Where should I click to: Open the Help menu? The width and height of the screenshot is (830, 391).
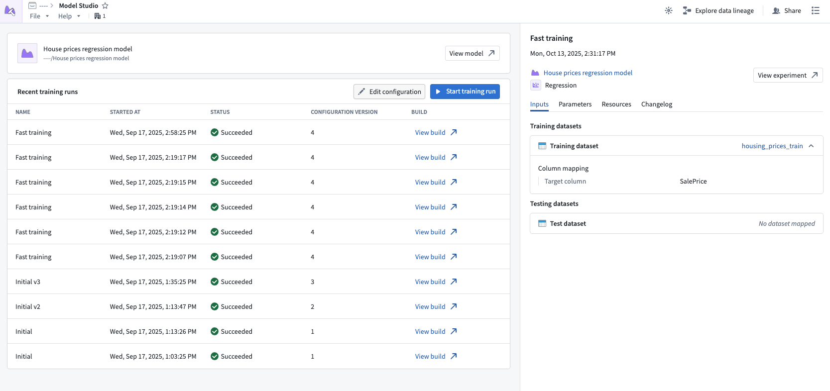tap(69, 16)
